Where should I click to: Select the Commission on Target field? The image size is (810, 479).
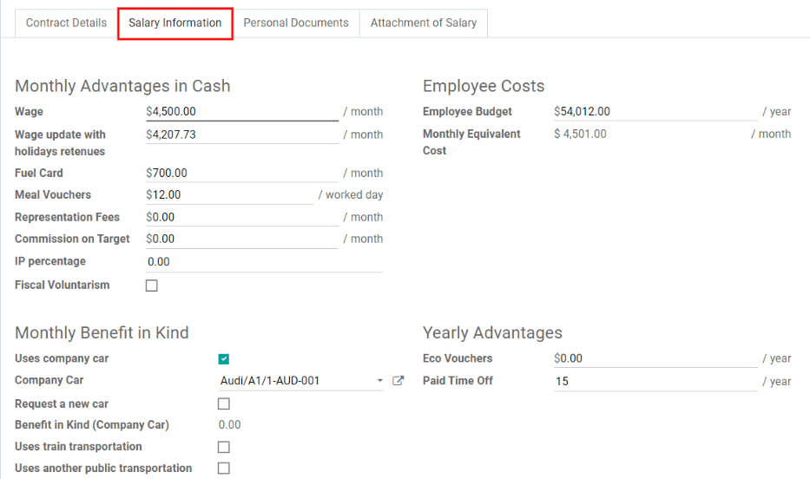pos(241,239)
